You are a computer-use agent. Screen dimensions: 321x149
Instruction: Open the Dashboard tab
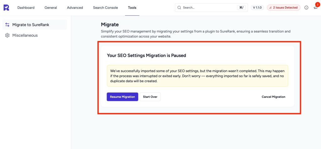[26, 8]
